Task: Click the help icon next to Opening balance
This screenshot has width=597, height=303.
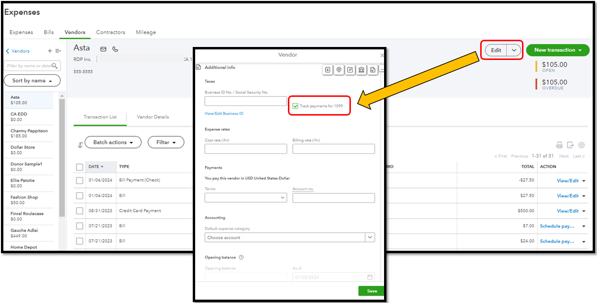Action: click(241, 257)
